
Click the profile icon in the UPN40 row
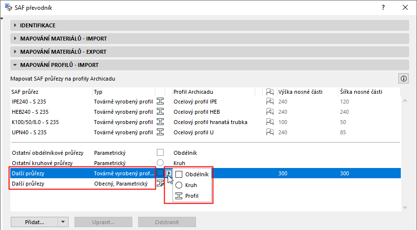pyautogui.click(x=160, y=132)
